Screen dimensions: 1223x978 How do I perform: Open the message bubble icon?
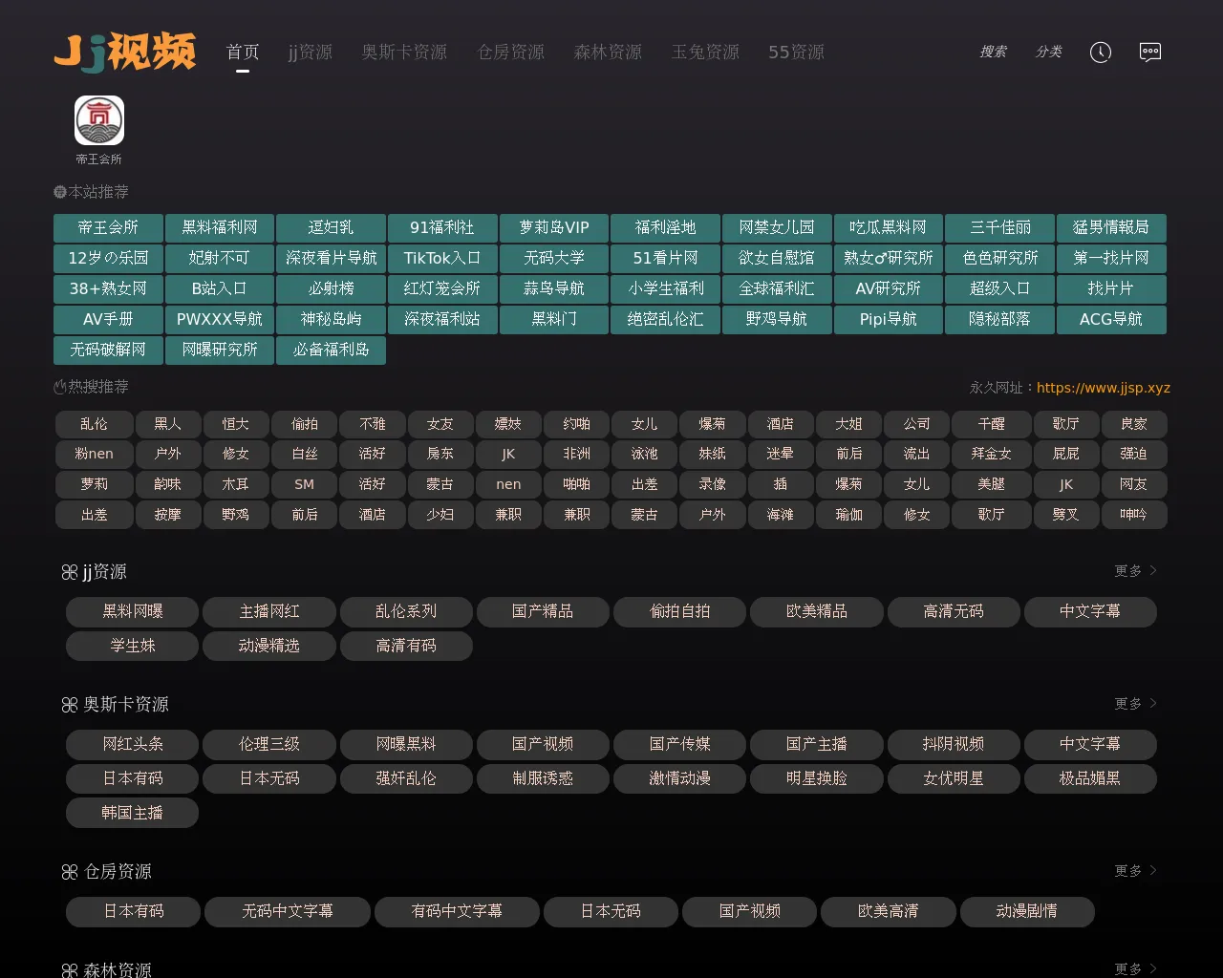coord(1150,53)
